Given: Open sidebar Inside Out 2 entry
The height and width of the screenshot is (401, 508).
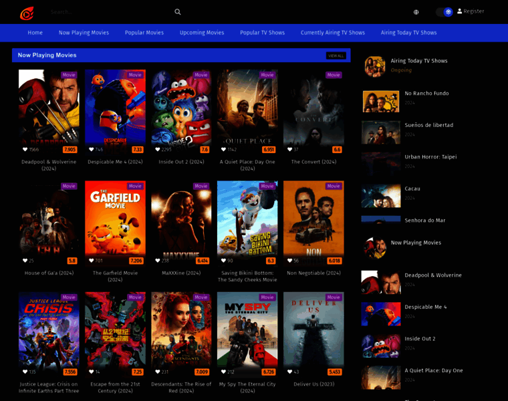Looking at the screenshot, I should 420,338.
